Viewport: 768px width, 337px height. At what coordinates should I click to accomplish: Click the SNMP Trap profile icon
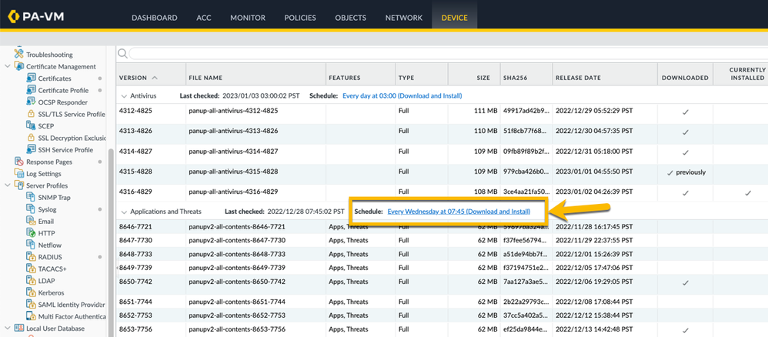32,198
